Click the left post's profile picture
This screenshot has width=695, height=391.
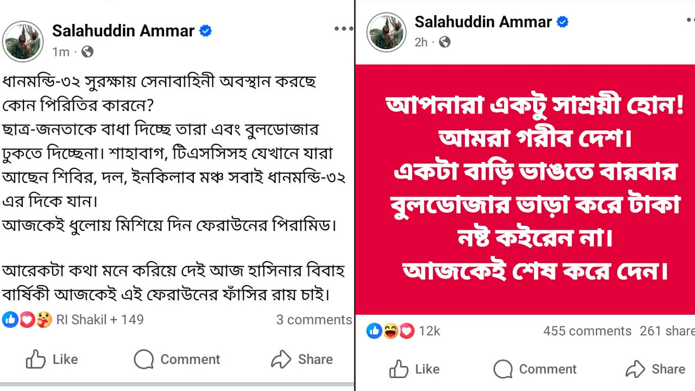pyautogui.click(x=23, y=41)
